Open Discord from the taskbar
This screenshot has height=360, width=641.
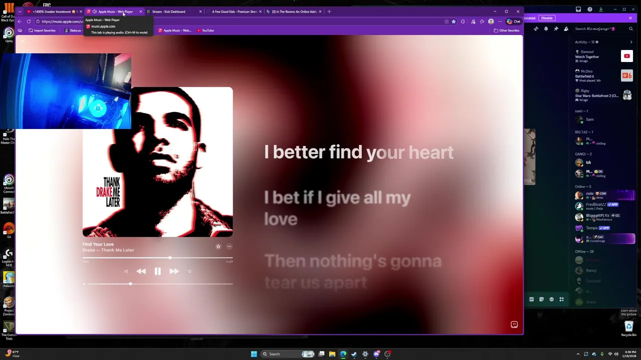point(376,354)
